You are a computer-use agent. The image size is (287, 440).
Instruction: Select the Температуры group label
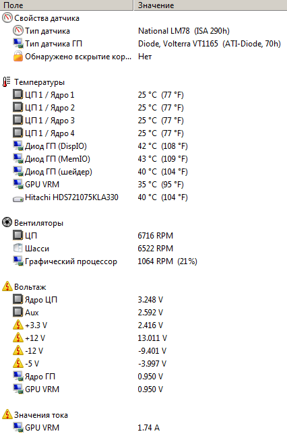pos(39,82)
